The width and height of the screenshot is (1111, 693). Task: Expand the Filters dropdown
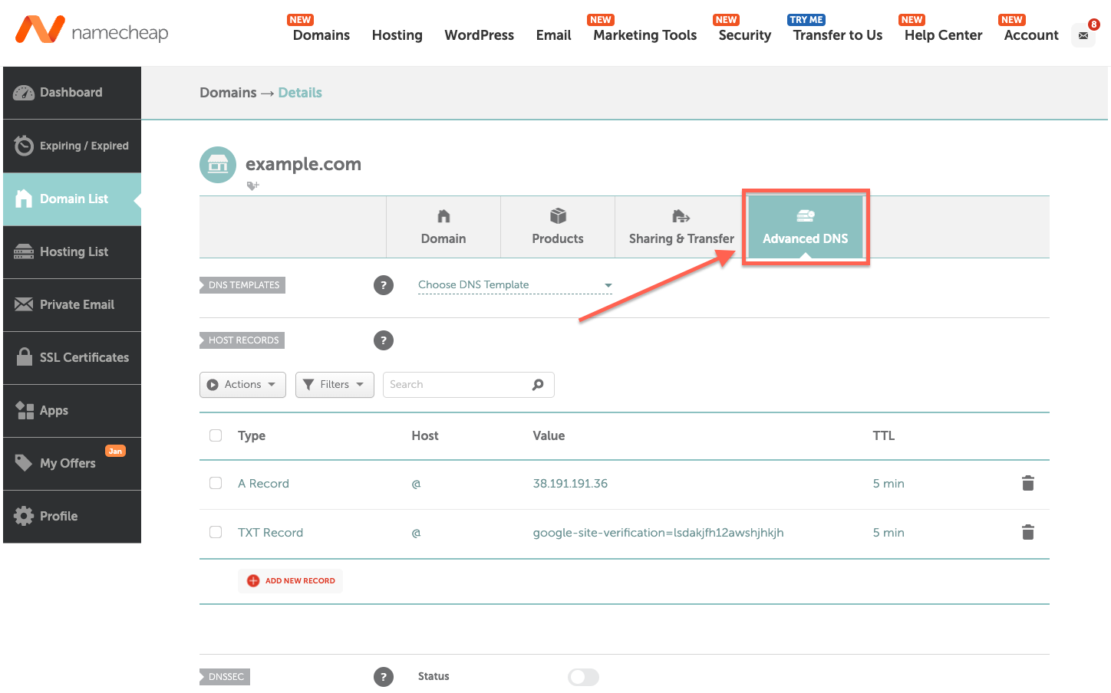[x=335, y=384]
